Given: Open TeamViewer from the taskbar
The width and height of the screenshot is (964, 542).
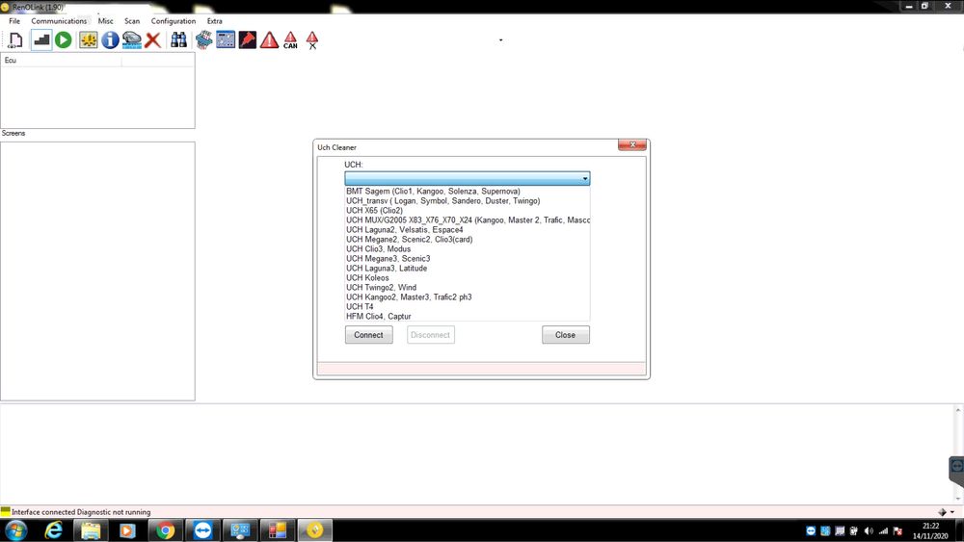Looking at the screenshot, I should point(202,530).
